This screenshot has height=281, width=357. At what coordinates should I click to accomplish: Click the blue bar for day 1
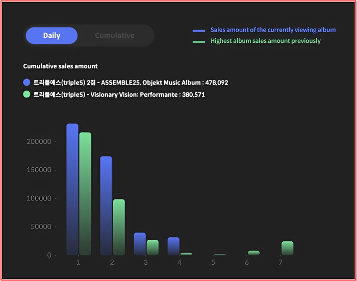[x=72, y=189]
